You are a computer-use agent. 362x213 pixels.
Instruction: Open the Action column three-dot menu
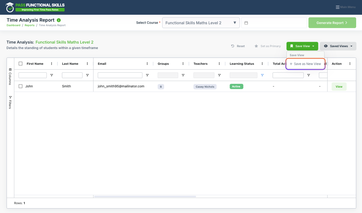tap(350, 64)
